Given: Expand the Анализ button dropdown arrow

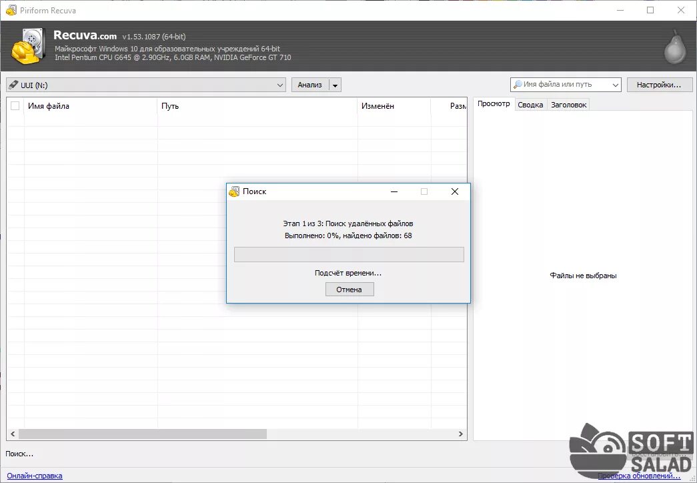Looking at the screenshot, I should (335, 85).
